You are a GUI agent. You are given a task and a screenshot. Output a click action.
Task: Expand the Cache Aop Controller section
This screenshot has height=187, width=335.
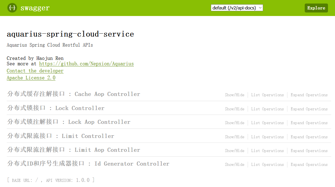tap(74, 94)
